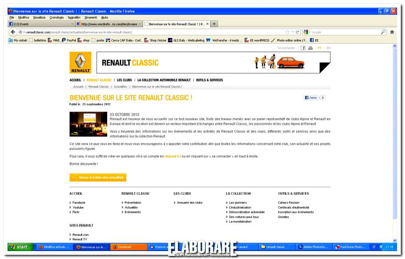The height and width of the screenshot is (259, 405).
Task: Select FR site language
Action: tap(319, 48)
